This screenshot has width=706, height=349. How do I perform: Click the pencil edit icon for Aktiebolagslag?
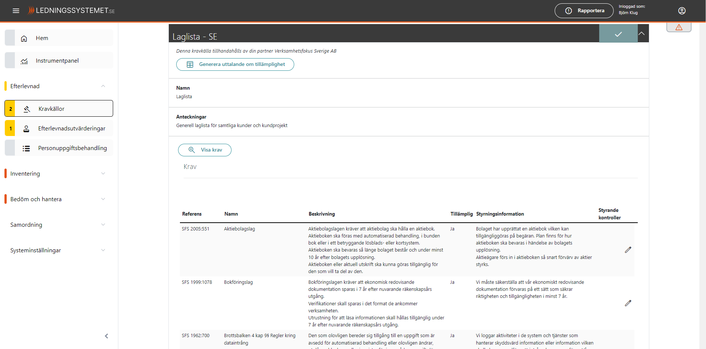628,250
